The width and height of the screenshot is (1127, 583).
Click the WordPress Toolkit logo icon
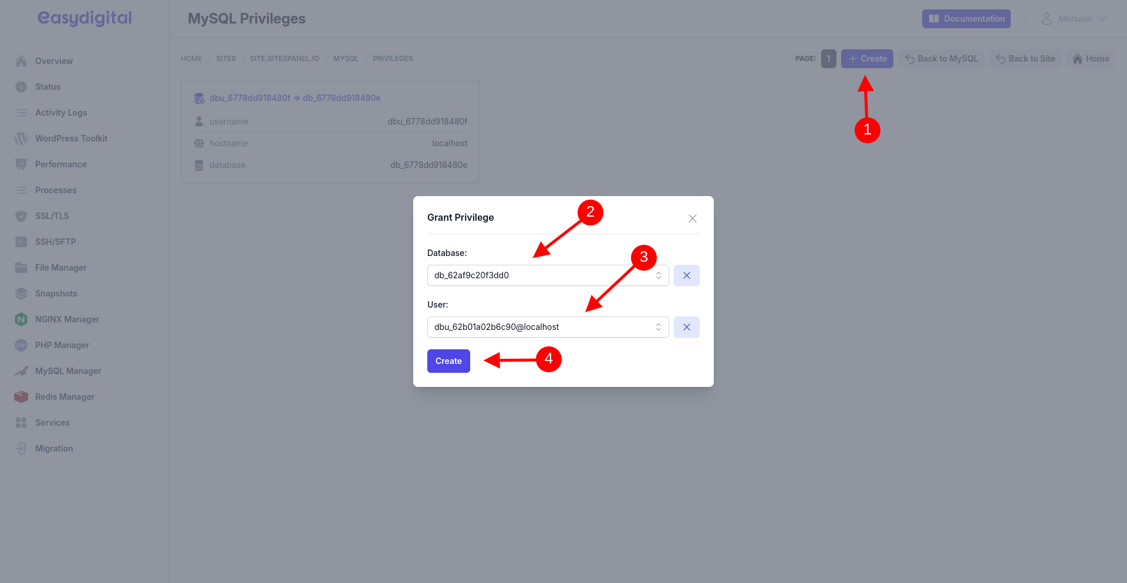pos(21,139)
